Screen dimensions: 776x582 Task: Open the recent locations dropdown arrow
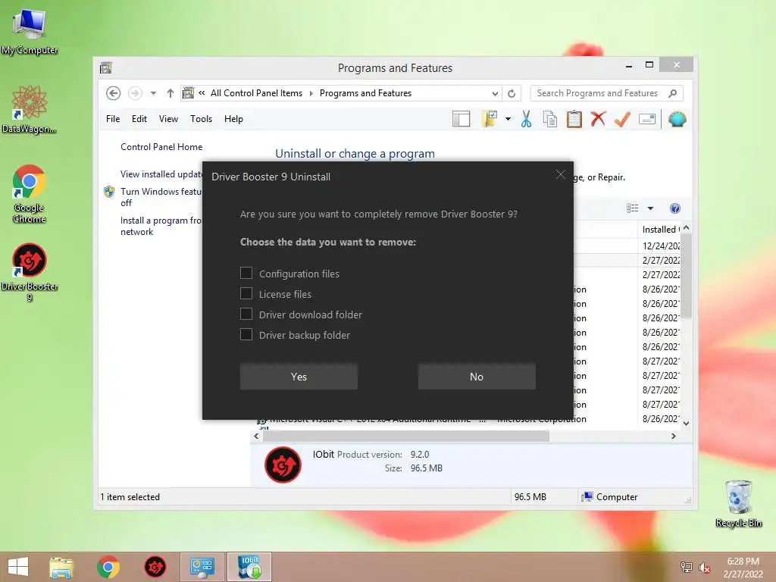tap(153, 93)
